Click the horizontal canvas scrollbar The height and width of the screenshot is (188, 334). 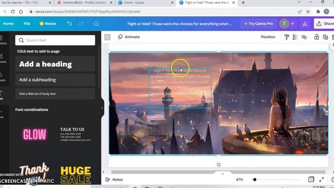[218, 172]
